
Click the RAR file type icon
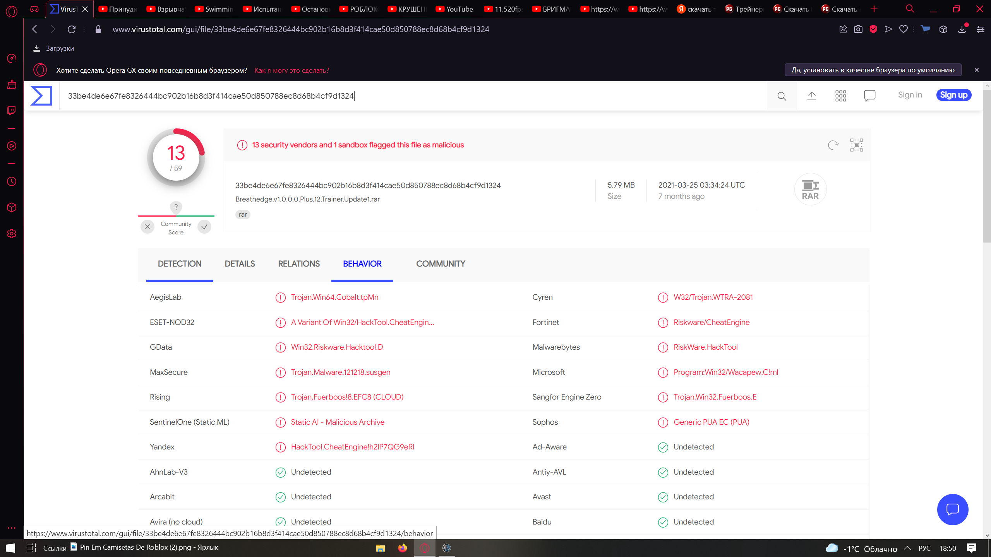(810, 190)
